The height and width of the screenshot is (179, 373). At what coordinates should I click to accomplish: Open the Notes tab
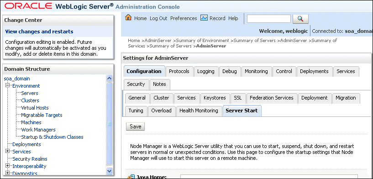160,84
